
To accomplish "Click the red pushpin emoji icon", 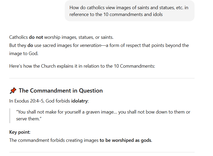I will point(13,91).
